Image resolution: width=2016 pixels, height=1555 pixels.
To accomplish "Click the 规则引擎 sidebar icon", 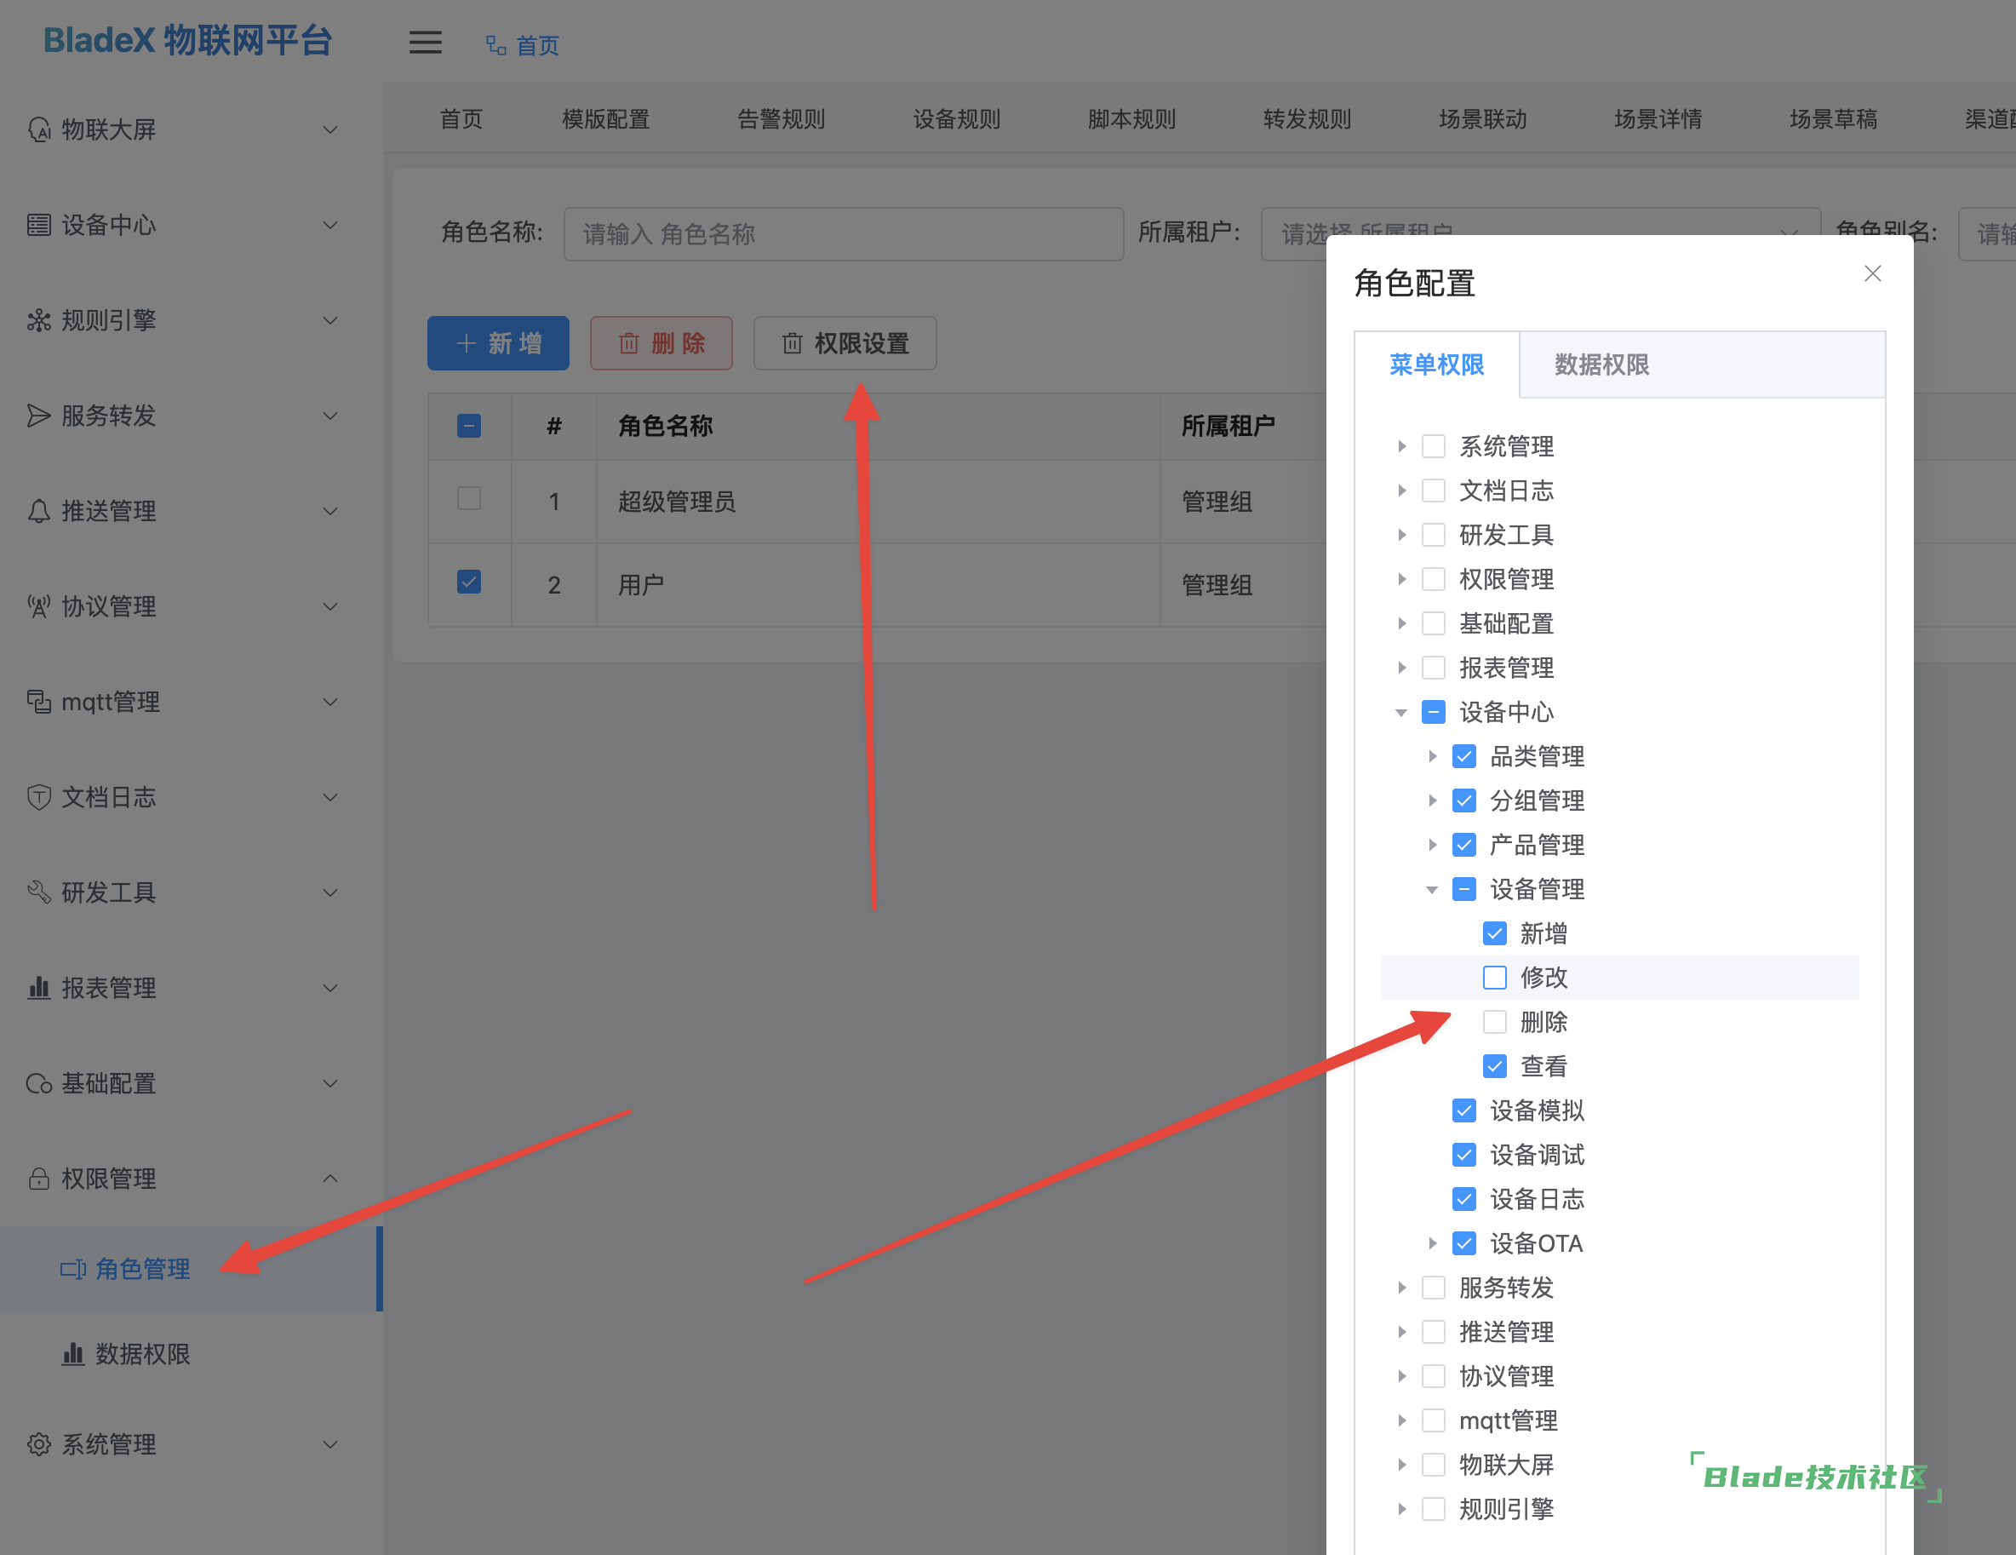I will pyautogui.click(x=37, y=320).
